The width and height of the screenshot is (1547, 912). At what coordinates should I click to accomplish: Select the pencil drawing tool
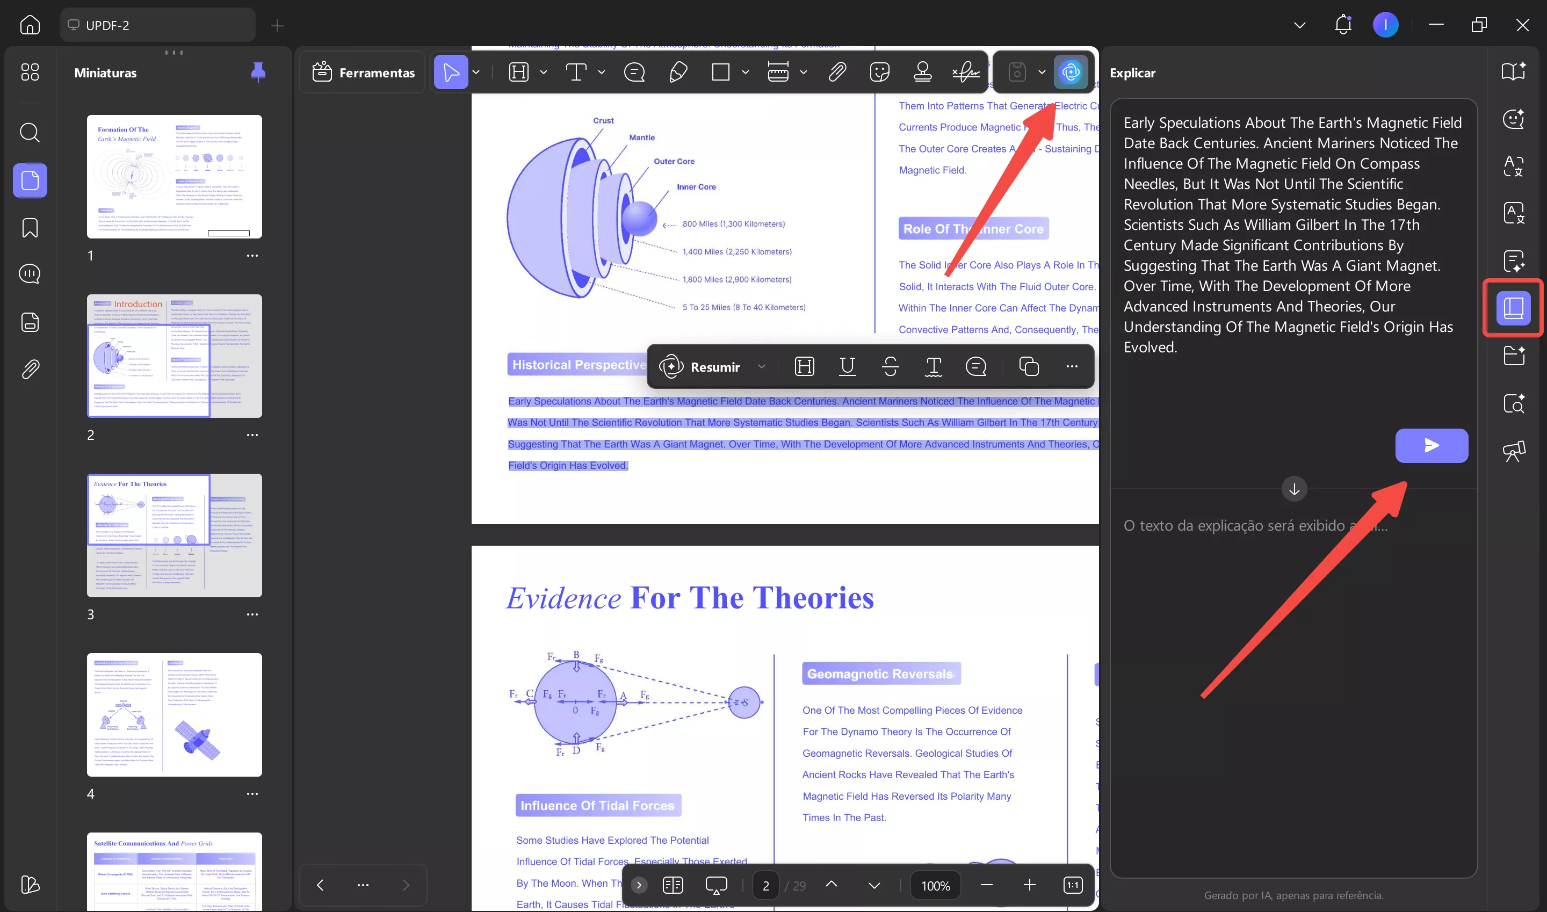[x=678, y=73]
